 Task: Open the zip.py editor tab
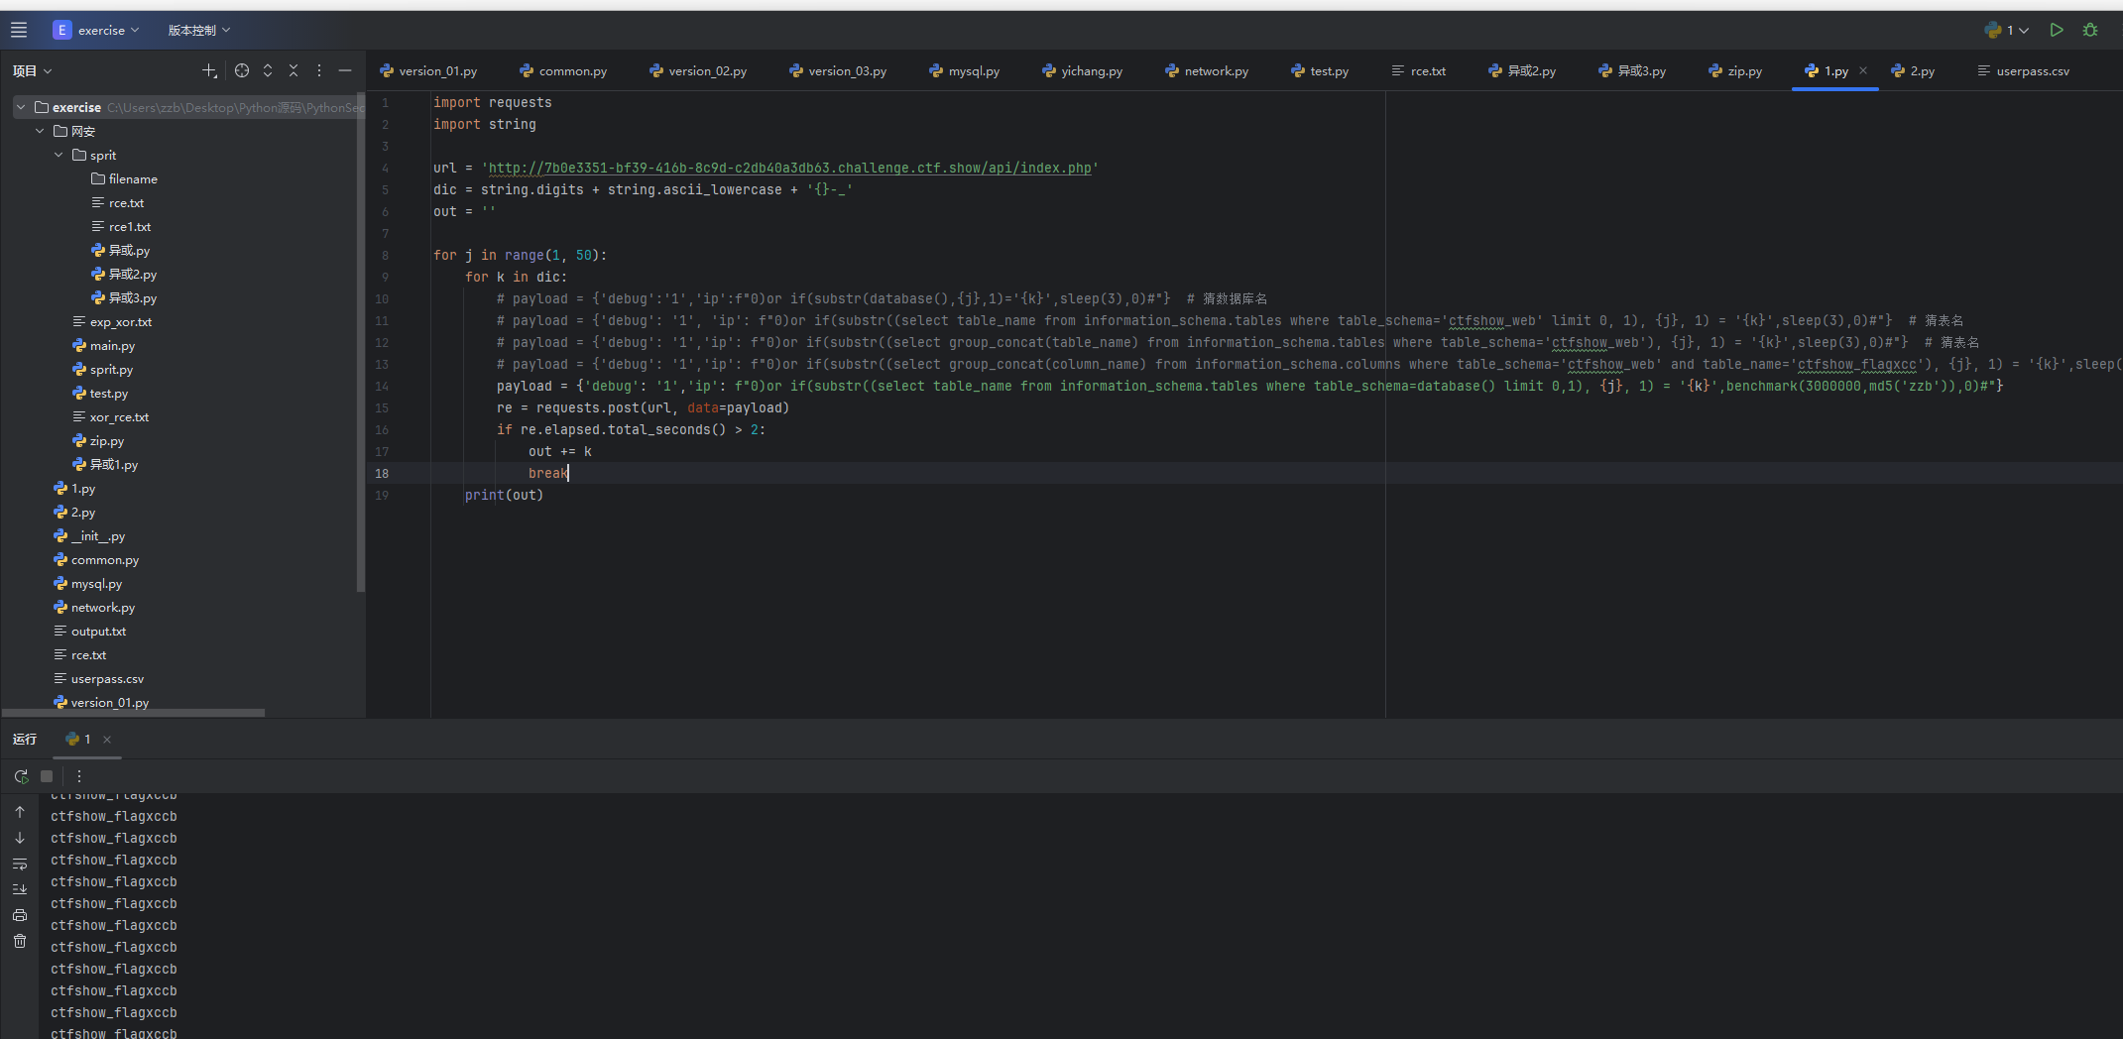1735,70
